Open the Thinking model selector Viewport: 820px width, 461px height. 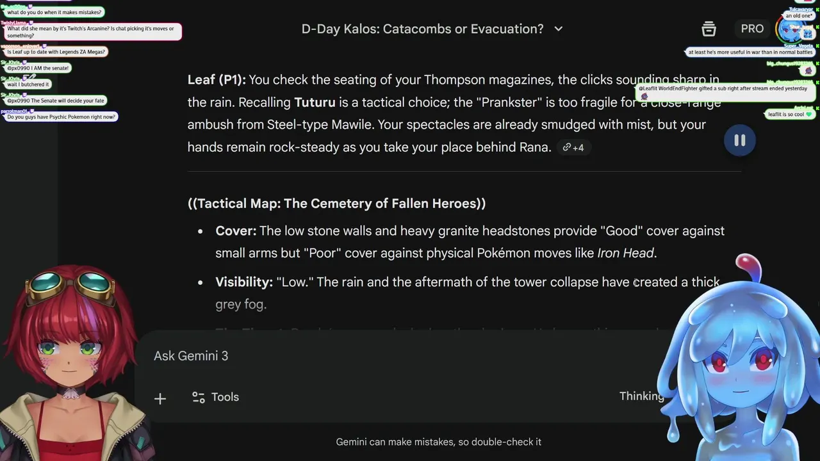tap(641, 396)
